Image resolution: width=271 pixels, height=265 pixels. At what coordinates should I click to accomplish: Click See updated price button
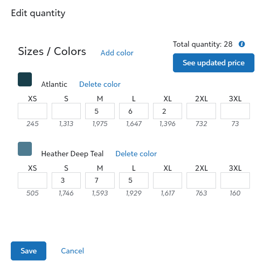click(x=213, y=63)
